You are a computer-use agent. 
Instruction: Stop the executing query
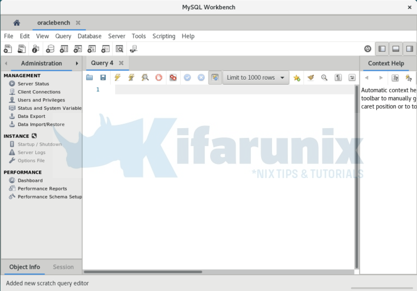click(x=159, y=78)
